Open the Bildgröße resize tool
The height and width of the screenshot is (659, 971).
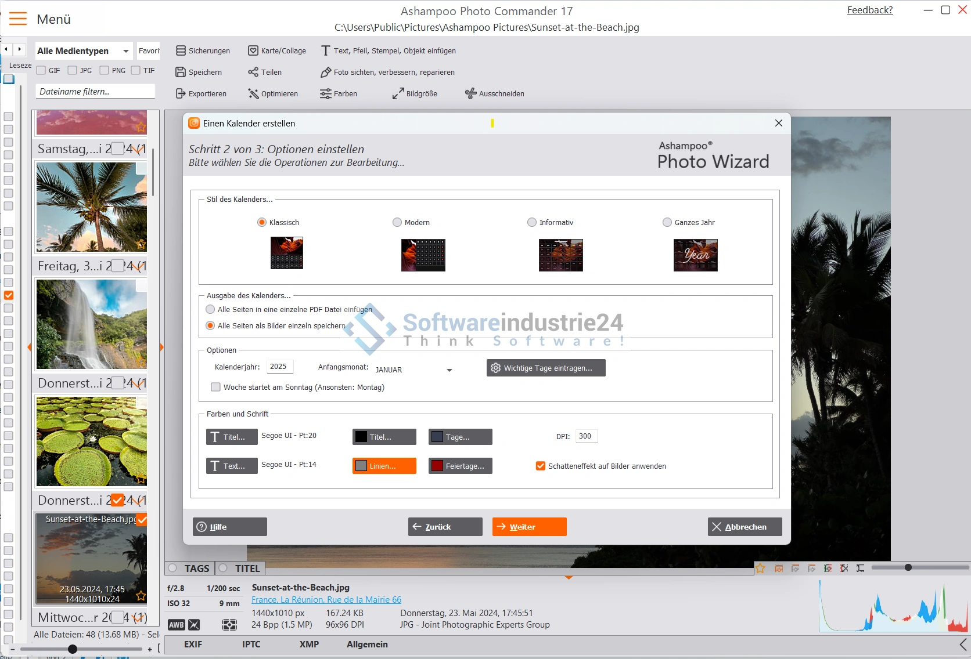[x=398, y=94]
